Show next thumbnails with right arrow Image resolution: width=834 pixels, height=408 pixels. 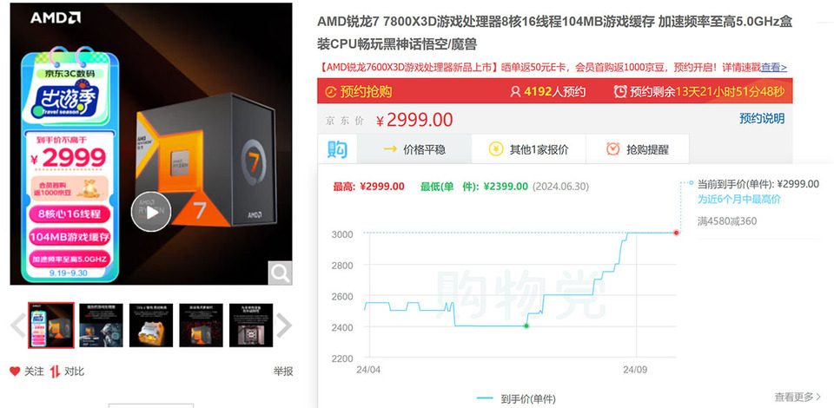283,326
